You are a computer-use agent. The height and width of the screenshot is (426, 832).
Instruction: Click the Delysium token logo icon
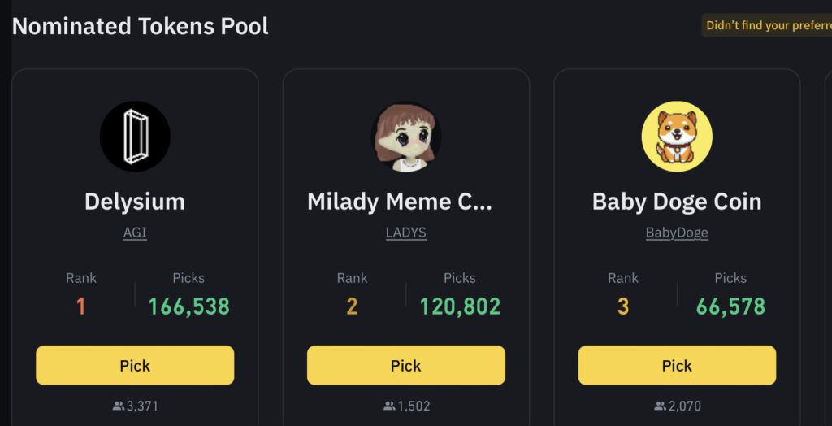point(136,137)
